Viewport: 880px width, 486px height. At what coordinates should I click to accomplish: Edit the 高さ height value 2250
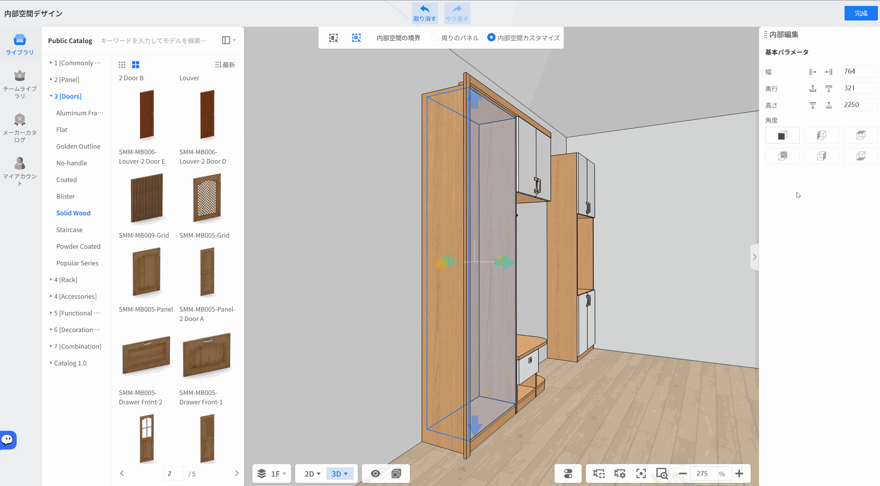859,105
